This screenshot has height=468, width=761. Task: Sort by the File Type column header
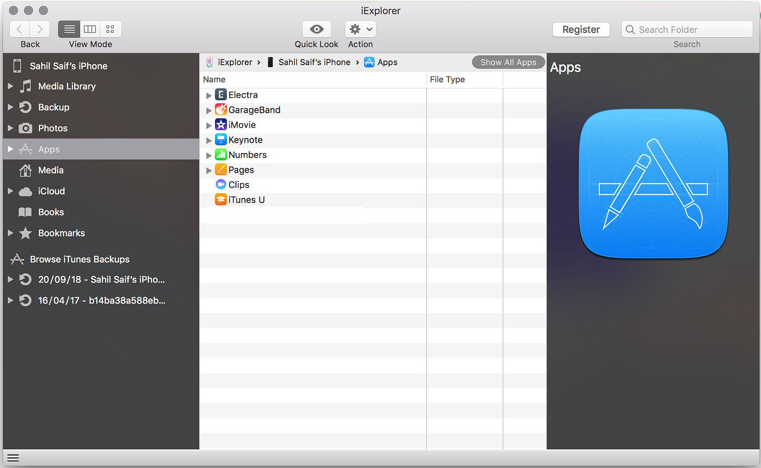465,79
